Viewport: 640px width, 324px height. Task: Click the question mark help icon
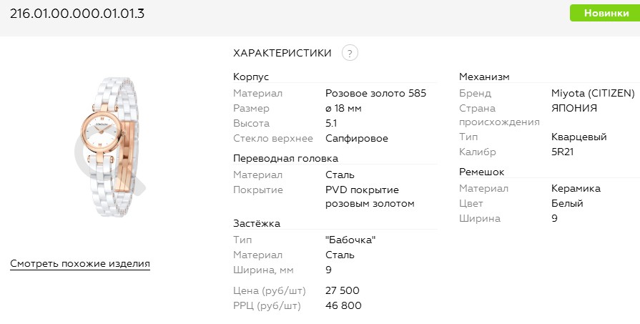point(350,53)
